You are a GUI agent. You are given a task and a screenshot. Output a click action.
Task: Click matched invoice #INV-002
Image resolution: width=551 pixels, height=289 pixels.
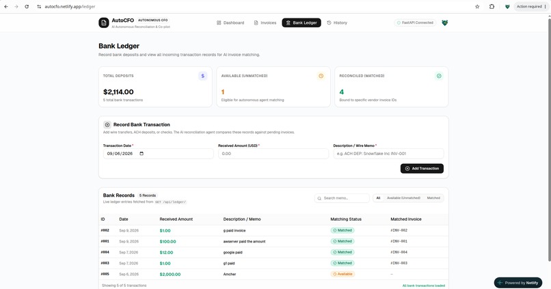(x=399, y=230)
